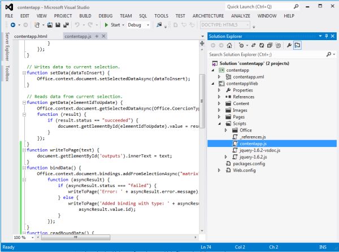Click the Undo toolbar icon

(x=77, y=25)
